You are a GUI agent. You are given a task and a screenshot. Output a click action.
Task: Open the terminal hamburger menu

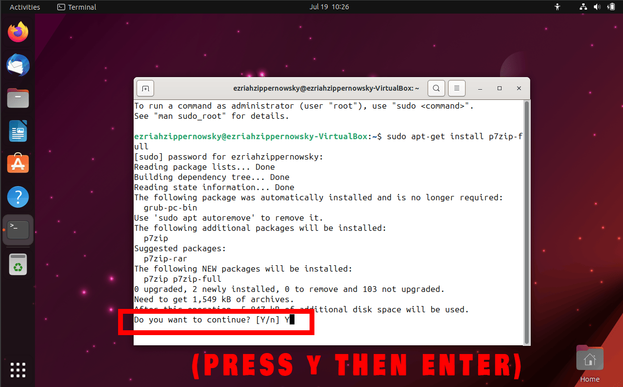(x=456, y=88)
